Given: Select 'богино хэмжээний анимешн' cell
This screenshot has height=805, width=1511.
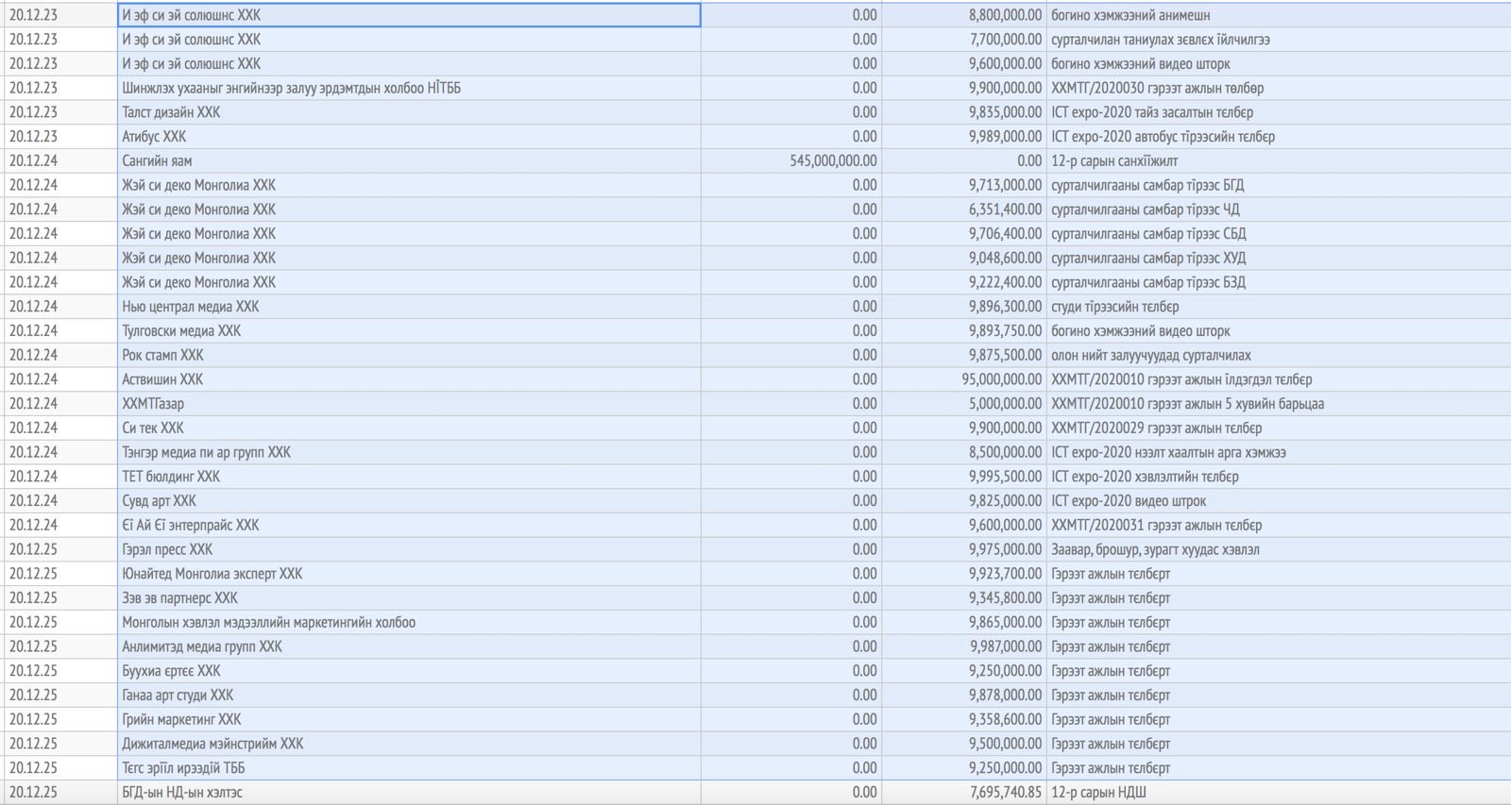Looking at the screenshot, I should pos(1279,15).
